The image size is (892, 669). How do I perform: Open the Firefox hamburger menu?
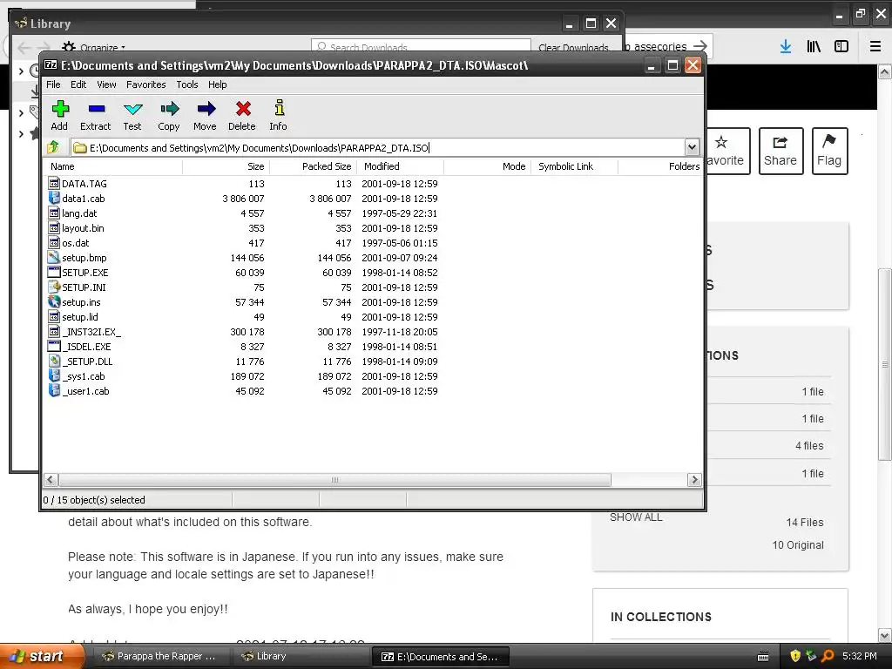875,47
